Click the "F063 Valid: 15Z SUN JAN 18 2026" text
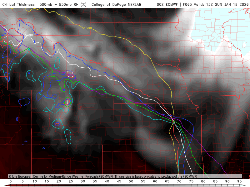 tap(216, 4)
